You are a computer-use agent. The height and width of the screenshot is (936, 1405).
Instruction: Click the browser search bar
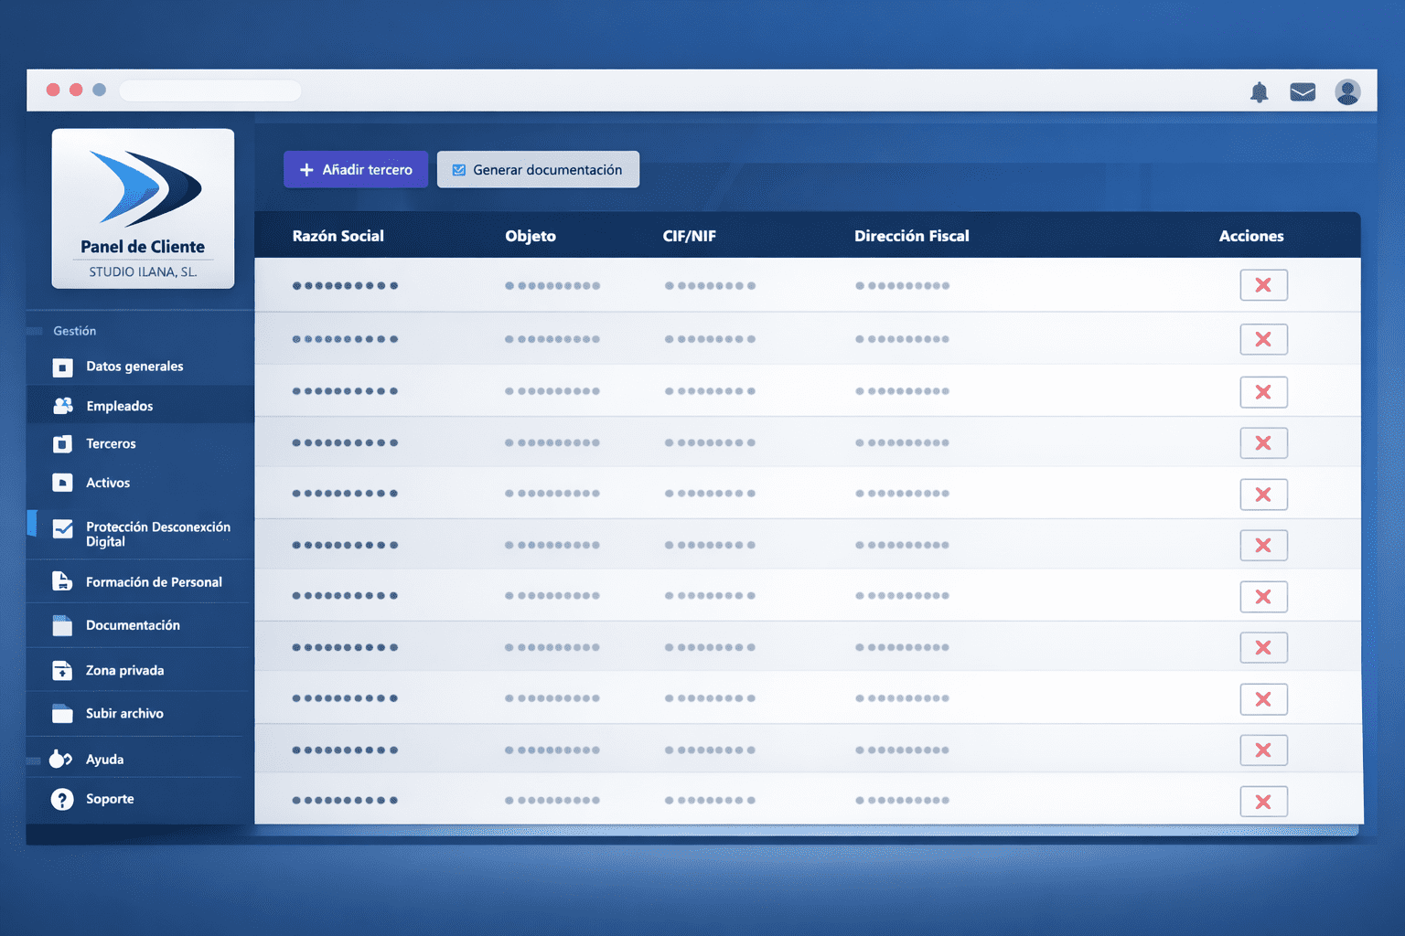(x=209, y=90)
